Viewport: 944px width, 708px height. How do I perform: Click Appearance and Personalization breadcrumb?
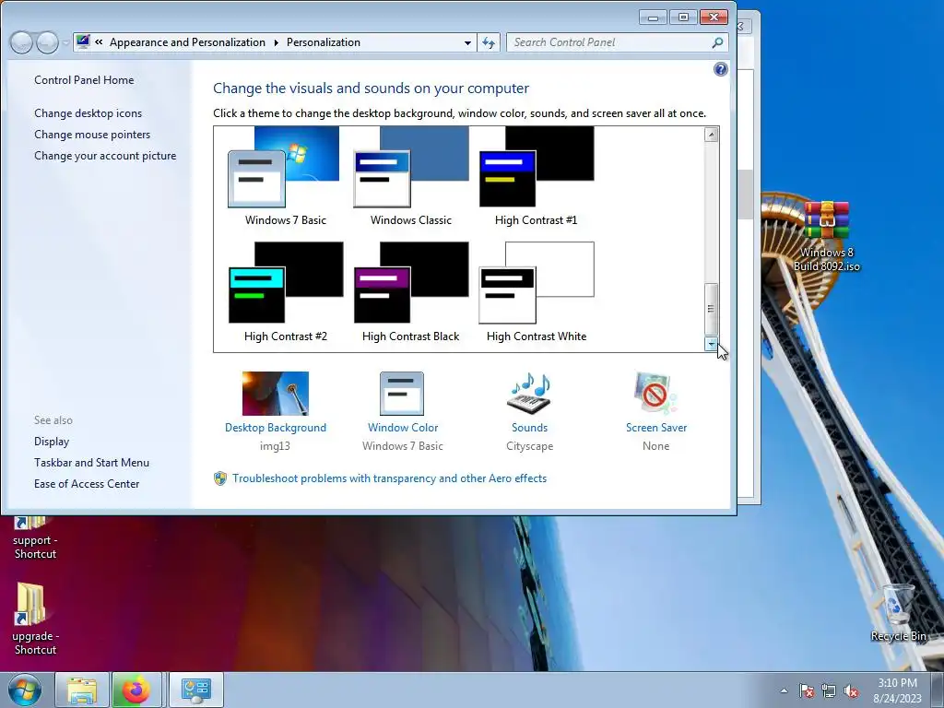187,42
